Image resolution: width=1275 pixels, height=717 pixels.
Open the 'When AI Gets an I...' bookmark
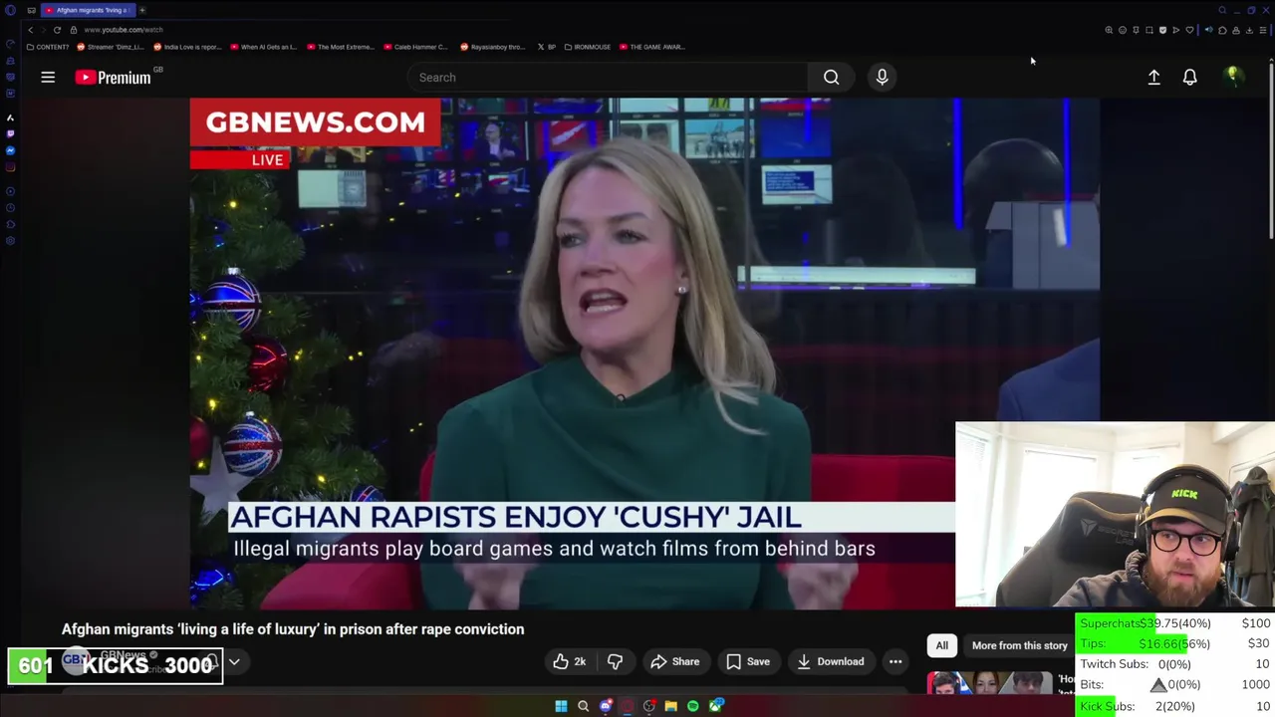point(264,47)
